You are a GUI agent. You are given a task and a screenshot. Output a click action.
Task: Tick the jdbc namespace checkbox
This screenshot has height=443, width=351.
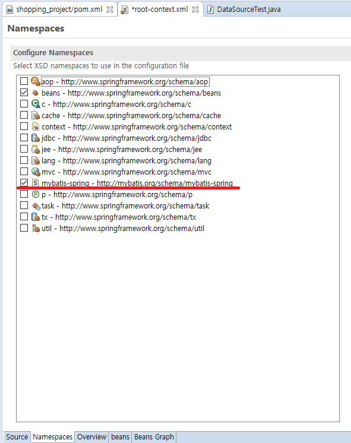[24, 138]
